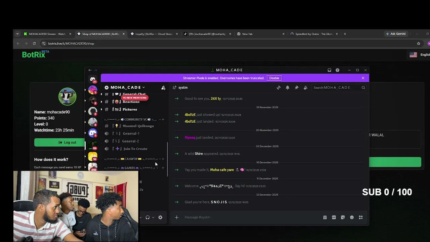Send a gift using the gift icon
Image resolution: width=430 pixels, height=242 pixels.
click(x=325, y=217)
